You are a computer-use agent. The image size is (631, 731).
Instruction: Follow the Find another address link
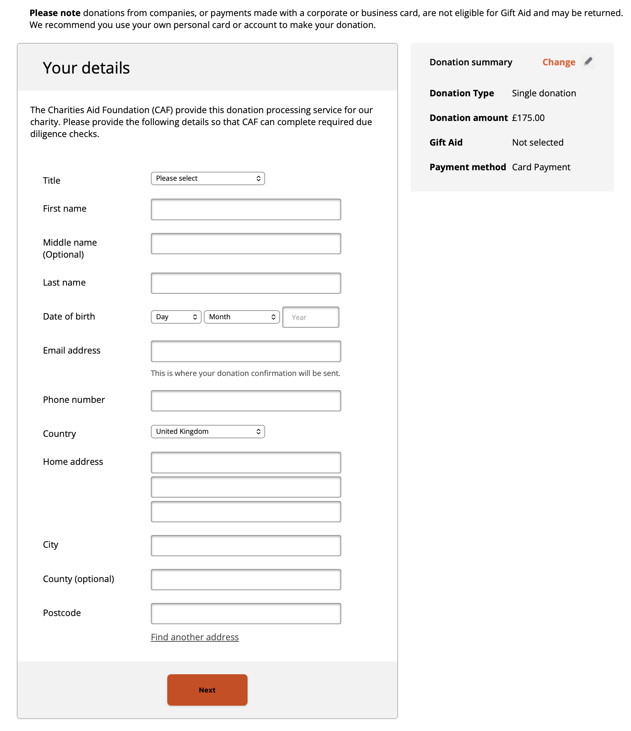195,637
